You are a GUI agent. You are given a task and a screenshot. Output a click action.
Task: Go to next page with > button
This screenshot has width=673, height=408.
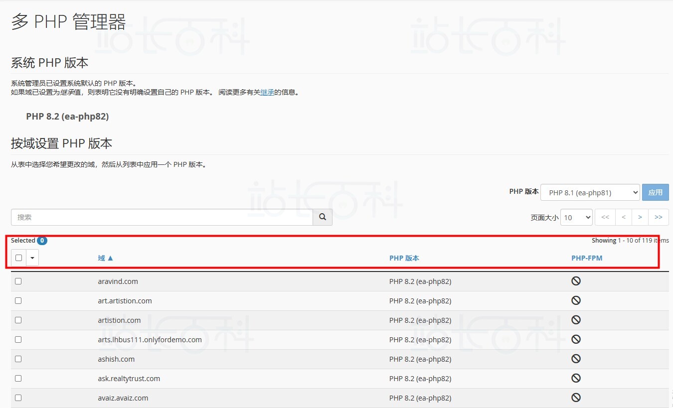coord(640,217)
